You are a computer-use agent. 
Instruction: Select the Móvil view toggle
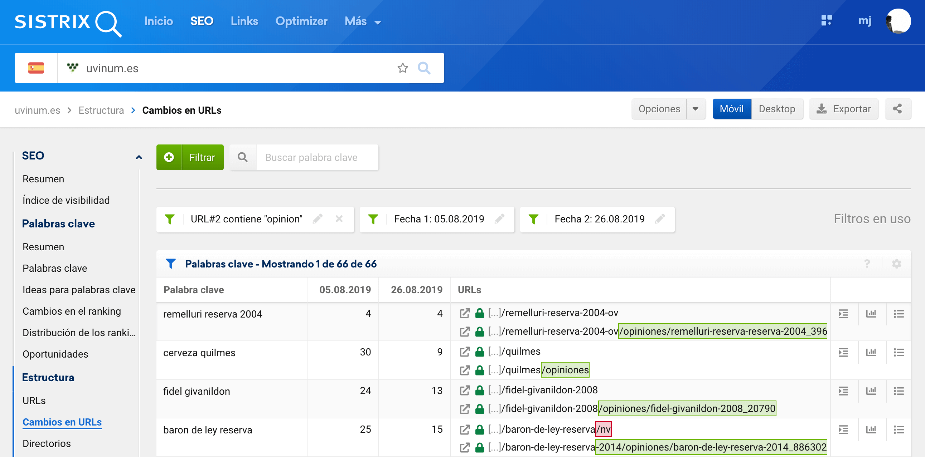click(731, 109)
